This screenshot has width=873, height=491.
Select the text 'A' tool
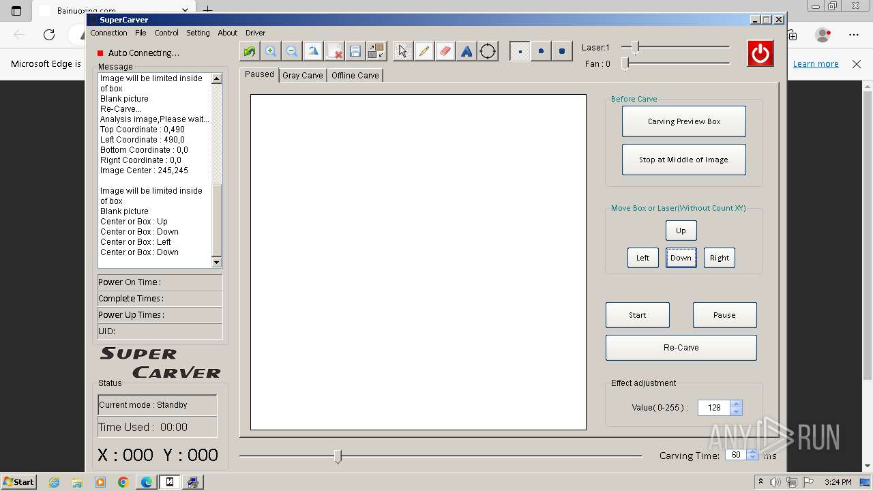click(x=467, y=51)
